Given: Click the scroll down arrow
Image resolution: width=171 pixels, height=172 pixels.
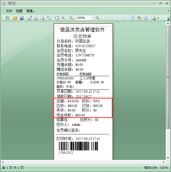Looking at the screenshot, I should click(x=168, y=158).
